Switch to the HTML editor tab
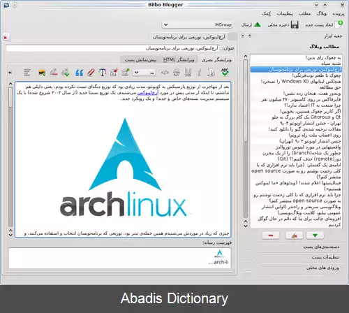 coord(179,60)
